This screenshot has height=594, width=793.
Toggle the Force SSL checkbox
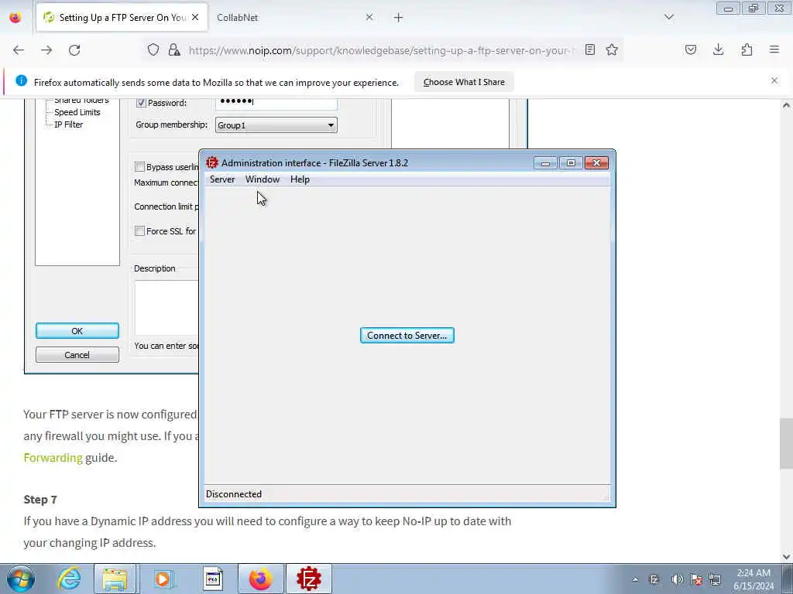click(x=139, y=230)
